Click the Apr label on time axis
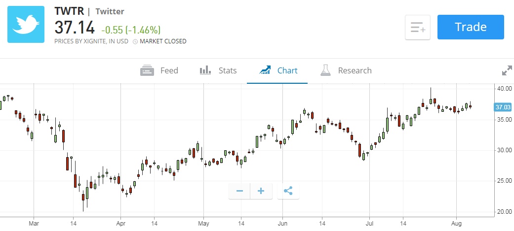The height and width of the screenshot is (231, 514). [121, 223]
